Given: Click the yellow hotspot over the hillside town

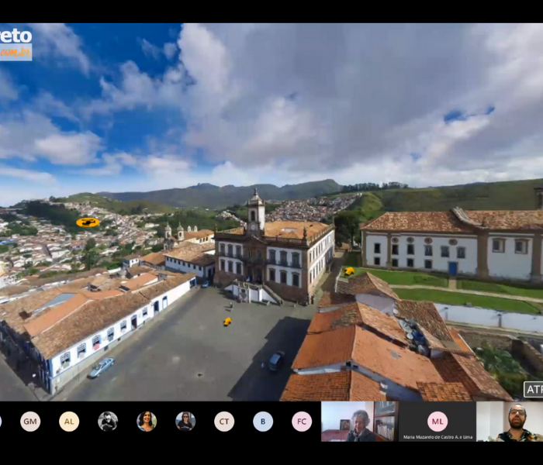Looking at the screenshot, I should tap(87, 222).
